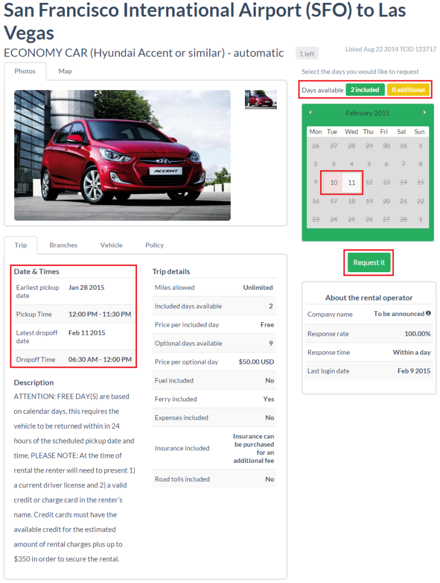Image resolution: width=440 pixels, height=583 pixels.
Task: Click the Description heading
Action: pos(34,383)
